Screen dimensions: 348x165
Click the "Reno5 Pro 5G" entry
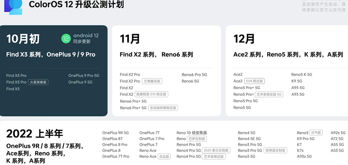245,101
